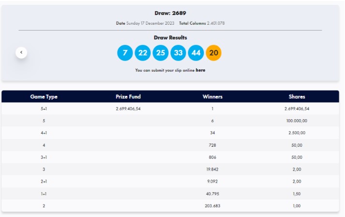
Task: Click the blue number 7 ball
Action: pyautogui.click(x=125, y=53)
